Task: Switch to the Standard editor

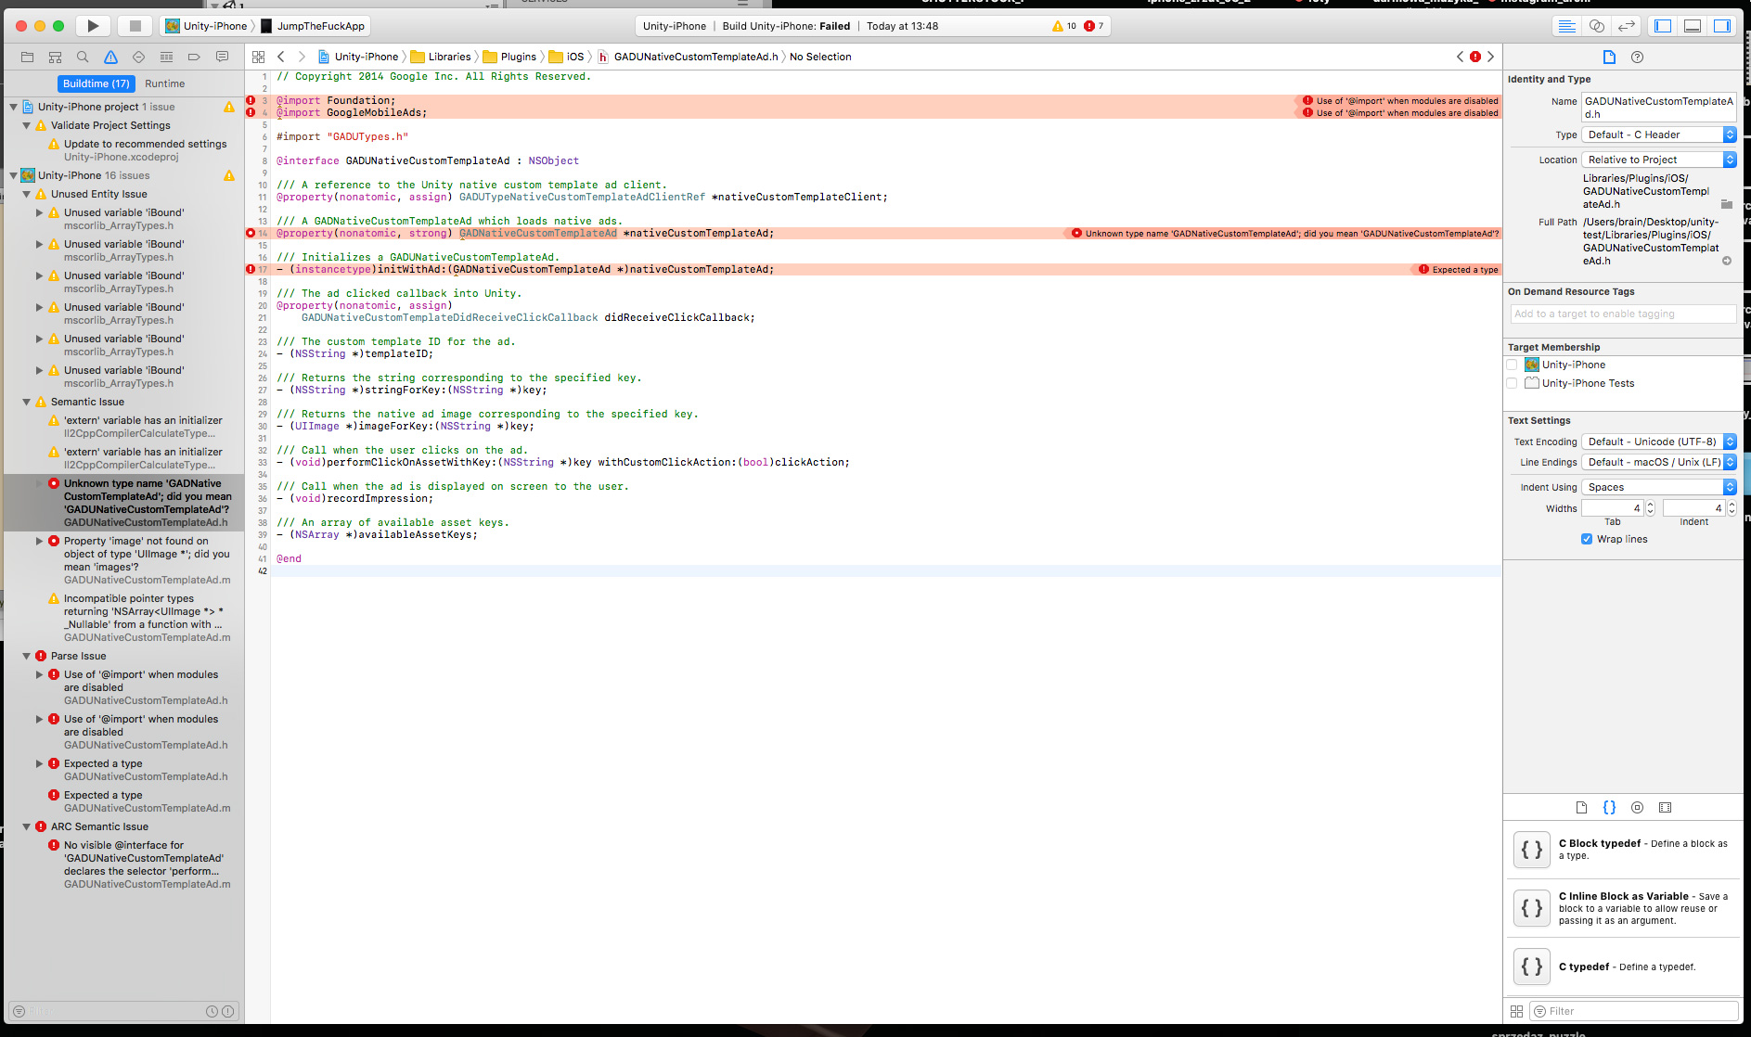Action: click(x=1566, y=26)
